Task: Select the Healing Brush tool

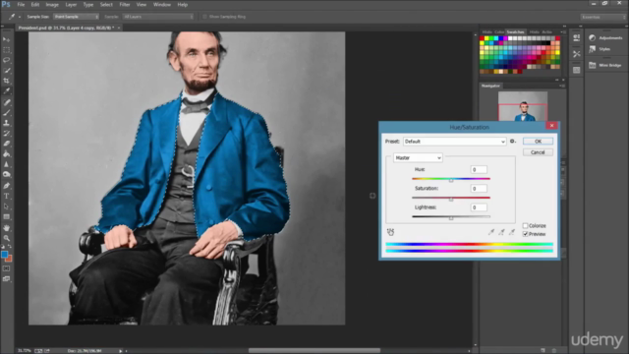Action: tap(7, 102)
